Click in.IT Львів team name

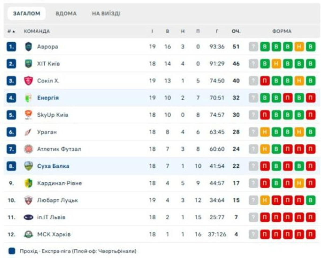click(x=51, y=217)
